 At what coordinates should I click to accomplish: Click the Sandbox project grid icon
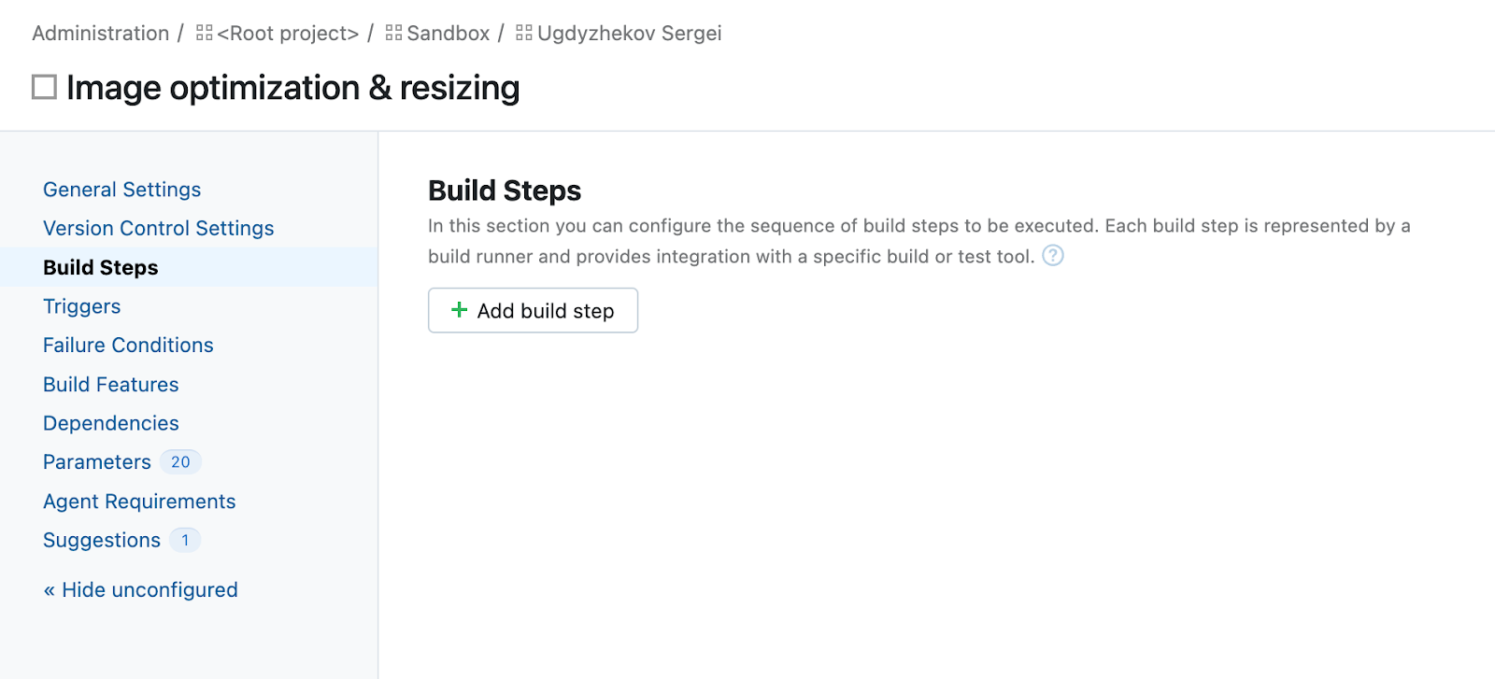tap(393, 34)
